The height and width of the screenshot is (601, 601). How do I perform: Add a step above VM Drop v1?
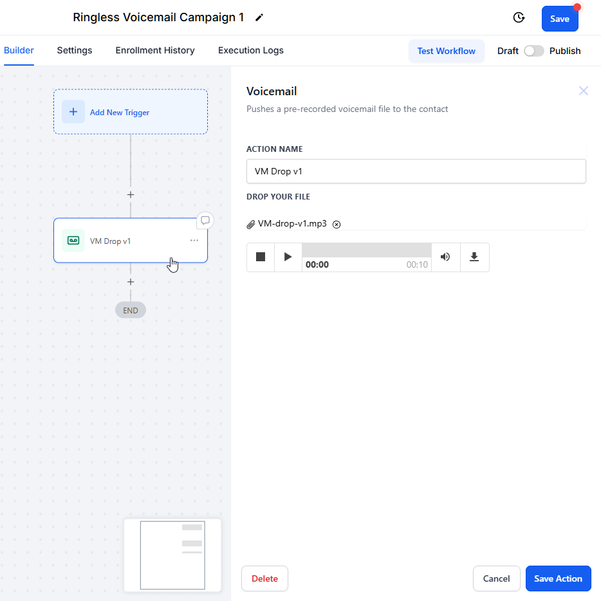point(131,194)
